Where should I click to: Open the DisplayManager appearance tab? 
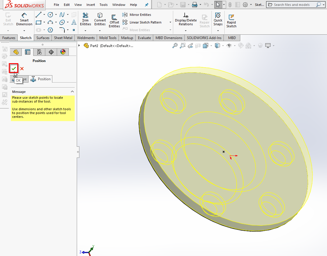(63, 52)
